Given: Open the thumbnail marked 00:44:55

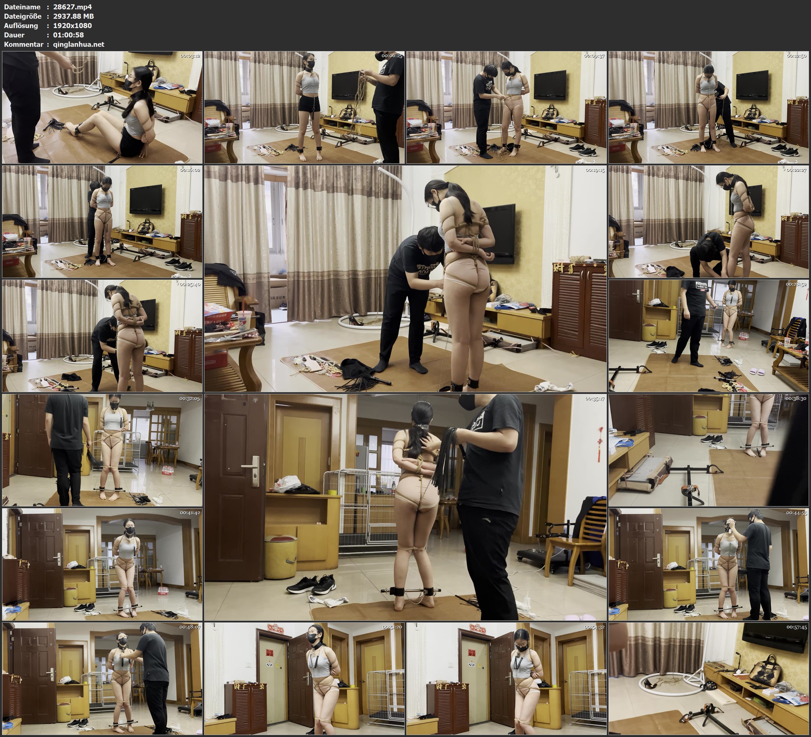Looking at the screenshot, I should point(708,564).
